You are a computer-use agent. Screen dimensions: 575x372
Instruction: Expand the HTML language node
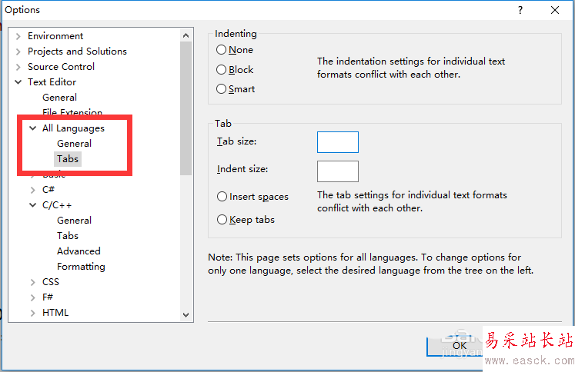(33, 313)
